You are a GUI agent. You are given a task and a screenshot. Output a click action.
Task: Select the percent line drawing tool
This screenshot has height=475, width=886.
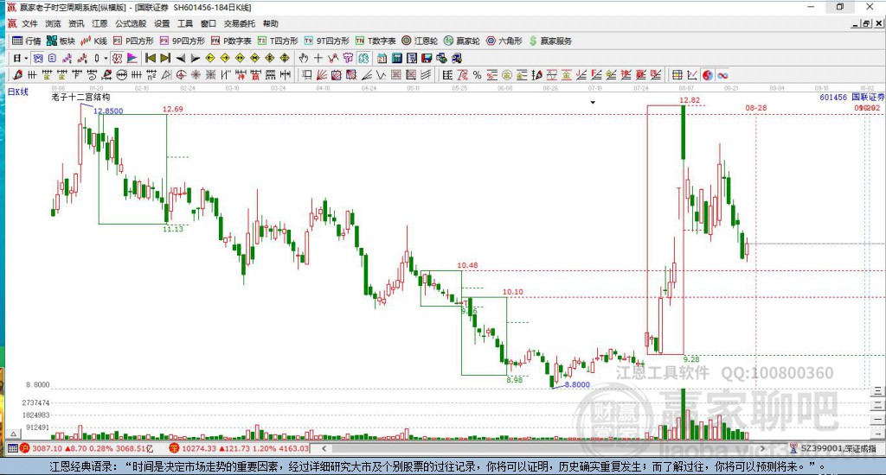478,75
